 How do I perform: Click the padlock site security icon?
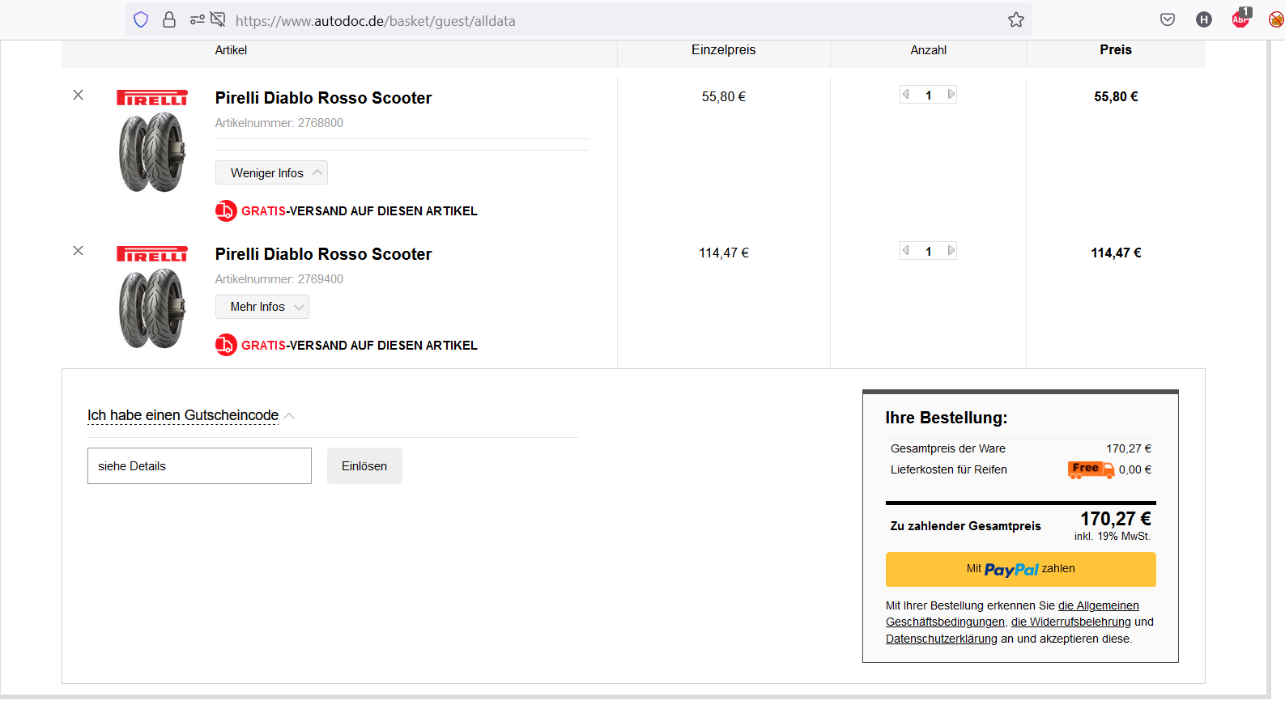pyautogui.click(x=169, y=20)
